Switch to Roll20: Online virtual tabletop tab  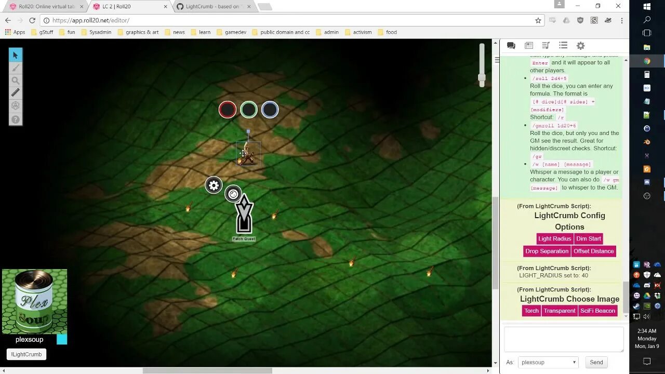pyautogui.click(x=46, y=6)
